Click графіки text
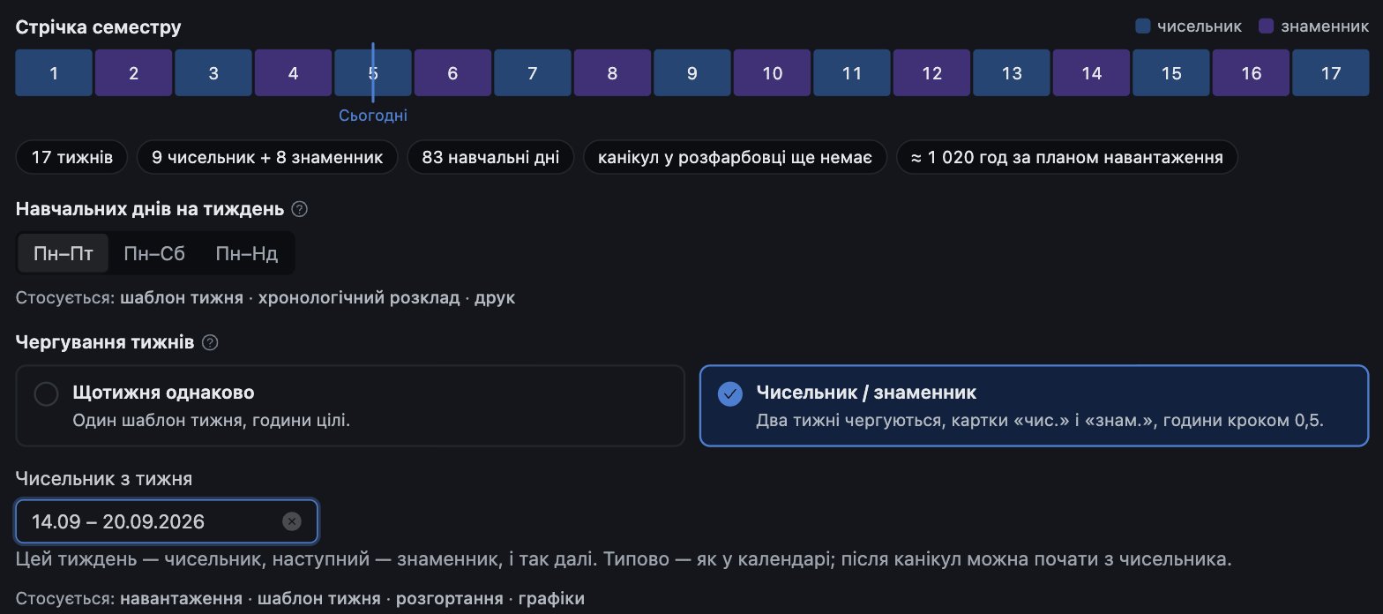 coord(551,599)
